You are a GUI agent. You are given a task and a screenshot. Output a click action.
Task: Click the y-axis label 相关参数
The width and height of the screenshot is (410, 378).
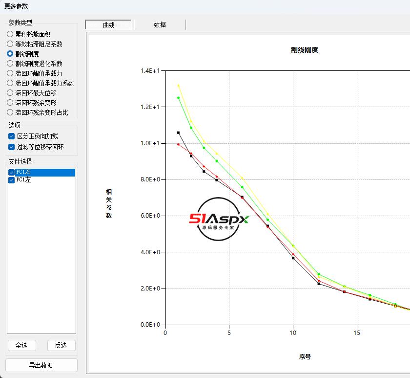point(109,203)
